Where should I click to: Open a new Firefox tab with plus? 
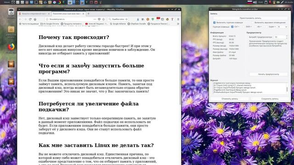[89, 14]
